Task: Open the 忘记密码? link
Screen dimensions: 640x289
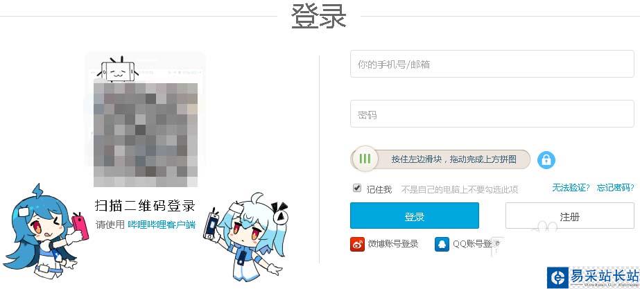Action: coord(616,188)
